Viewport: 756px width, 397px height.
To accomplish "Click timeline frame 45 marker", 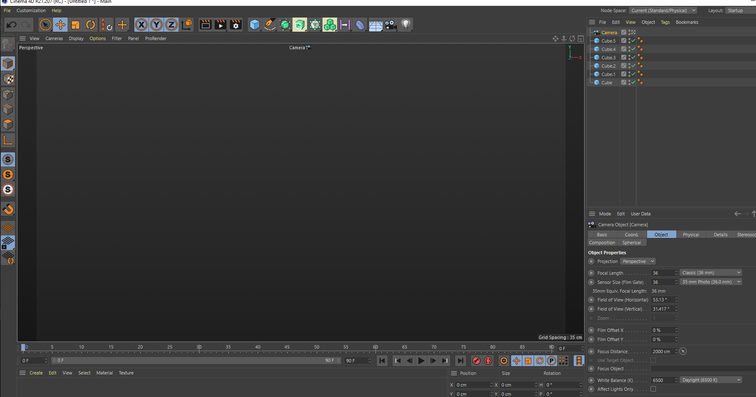I will (x=287, y=347).
